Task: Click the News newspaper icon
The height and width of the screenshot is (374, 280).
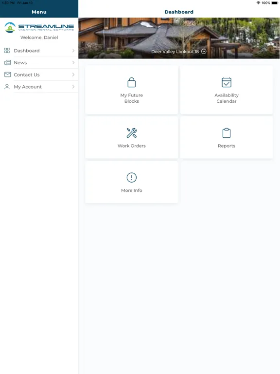Action: (7, 62)
